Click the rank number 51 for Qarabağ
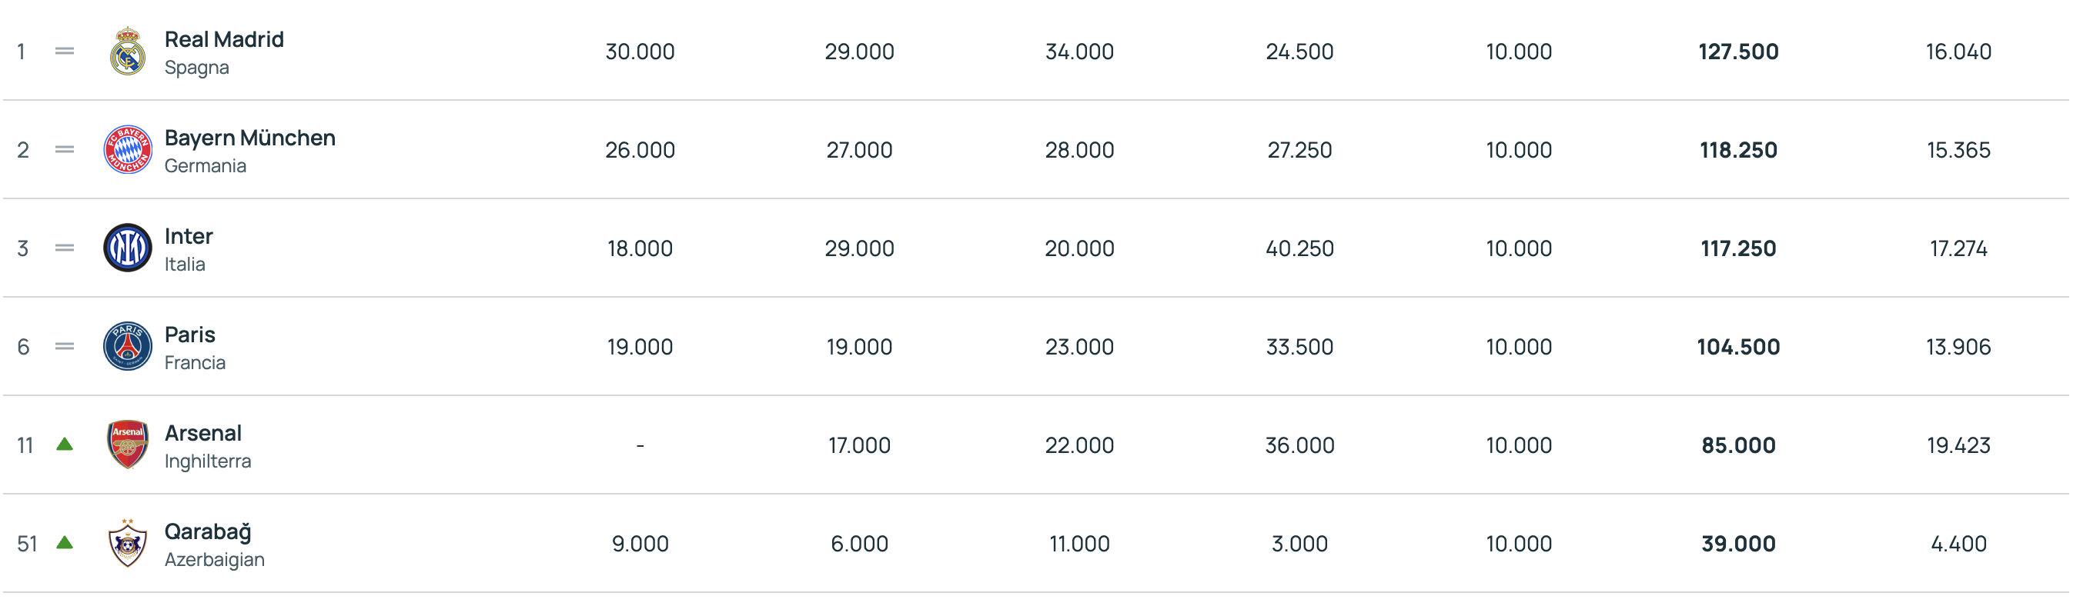The width and height of the screenshot is (2100, 606). (x=27, y=544)
